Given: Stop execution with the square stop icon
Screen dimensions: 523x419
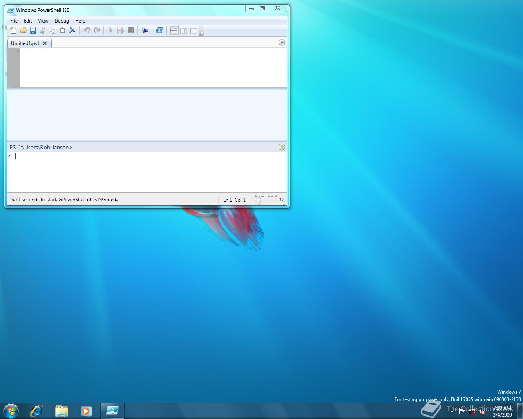Looking at the screenshot, I should tap(131, 30).
